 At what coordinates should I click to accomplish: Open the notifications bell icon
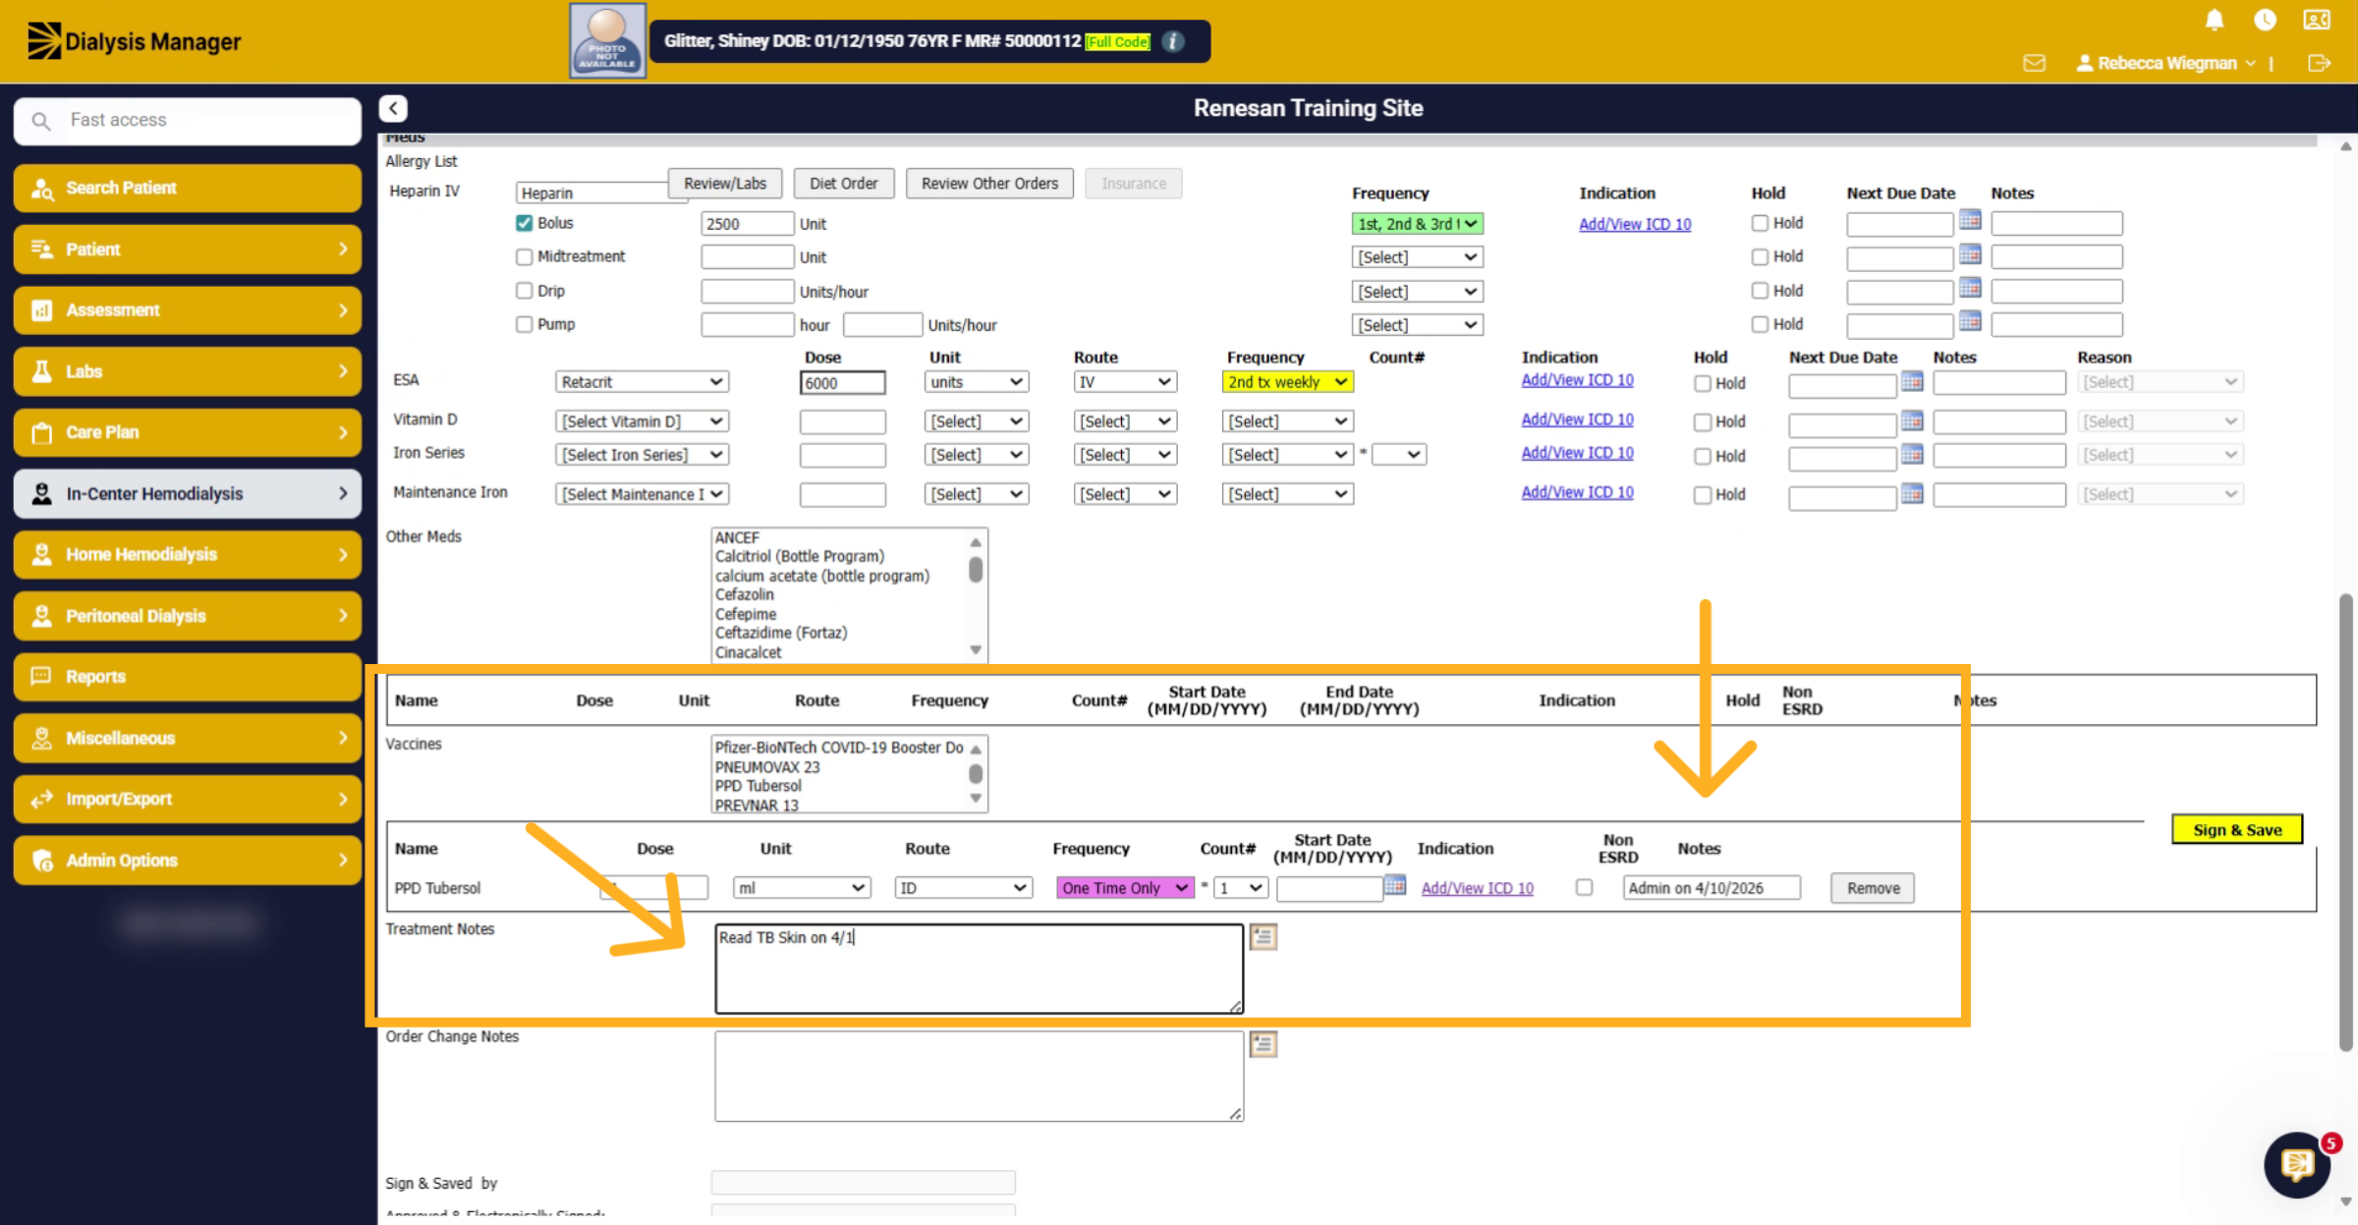(x=2215, y=20)
